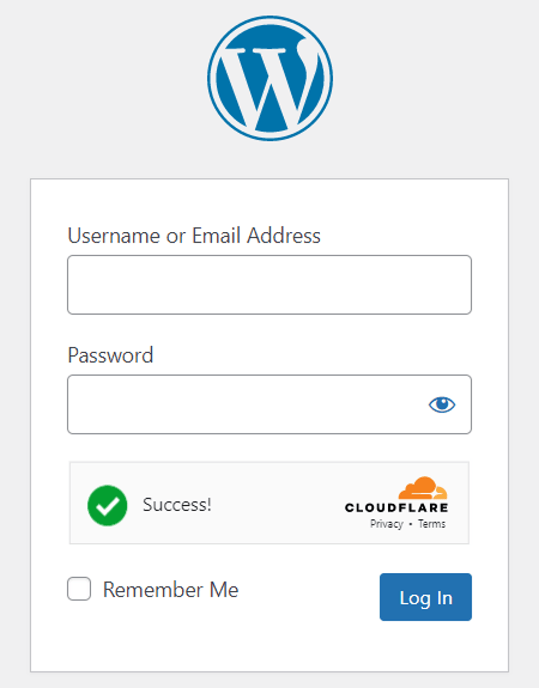Click the WordPress logo

click(269, 77)
